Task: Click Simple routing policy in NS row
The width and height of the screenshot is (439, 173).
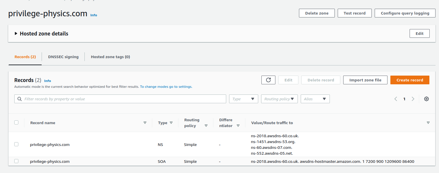Action: (190, 145)
